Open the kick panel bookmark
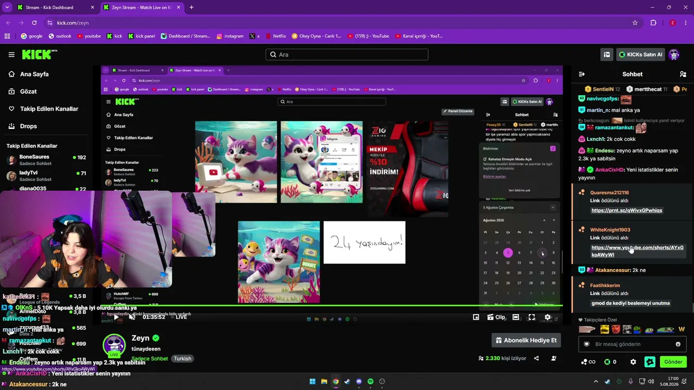The image size is (694, 390). pos(141,36)
